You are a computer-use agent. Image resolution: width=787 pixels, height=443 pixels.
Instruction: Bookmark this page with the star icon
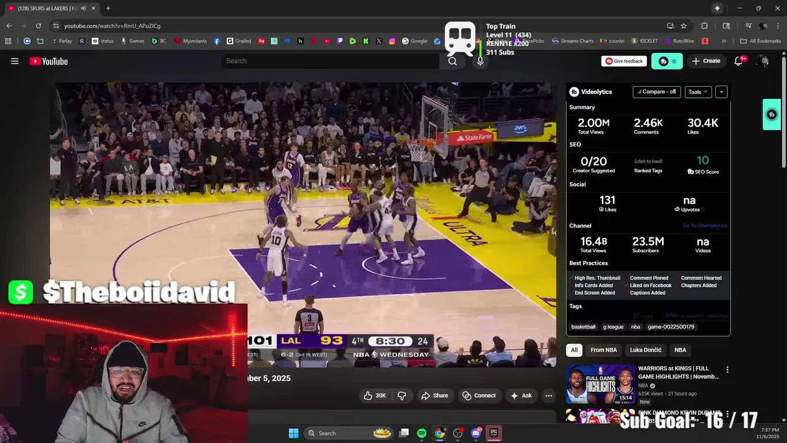tap(684, 26)
